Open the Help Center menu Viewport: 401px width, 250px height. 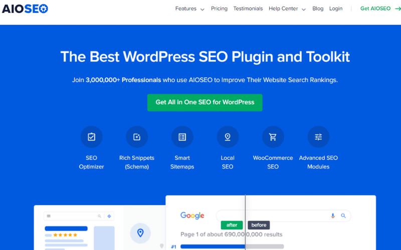(x=283, y=8)
